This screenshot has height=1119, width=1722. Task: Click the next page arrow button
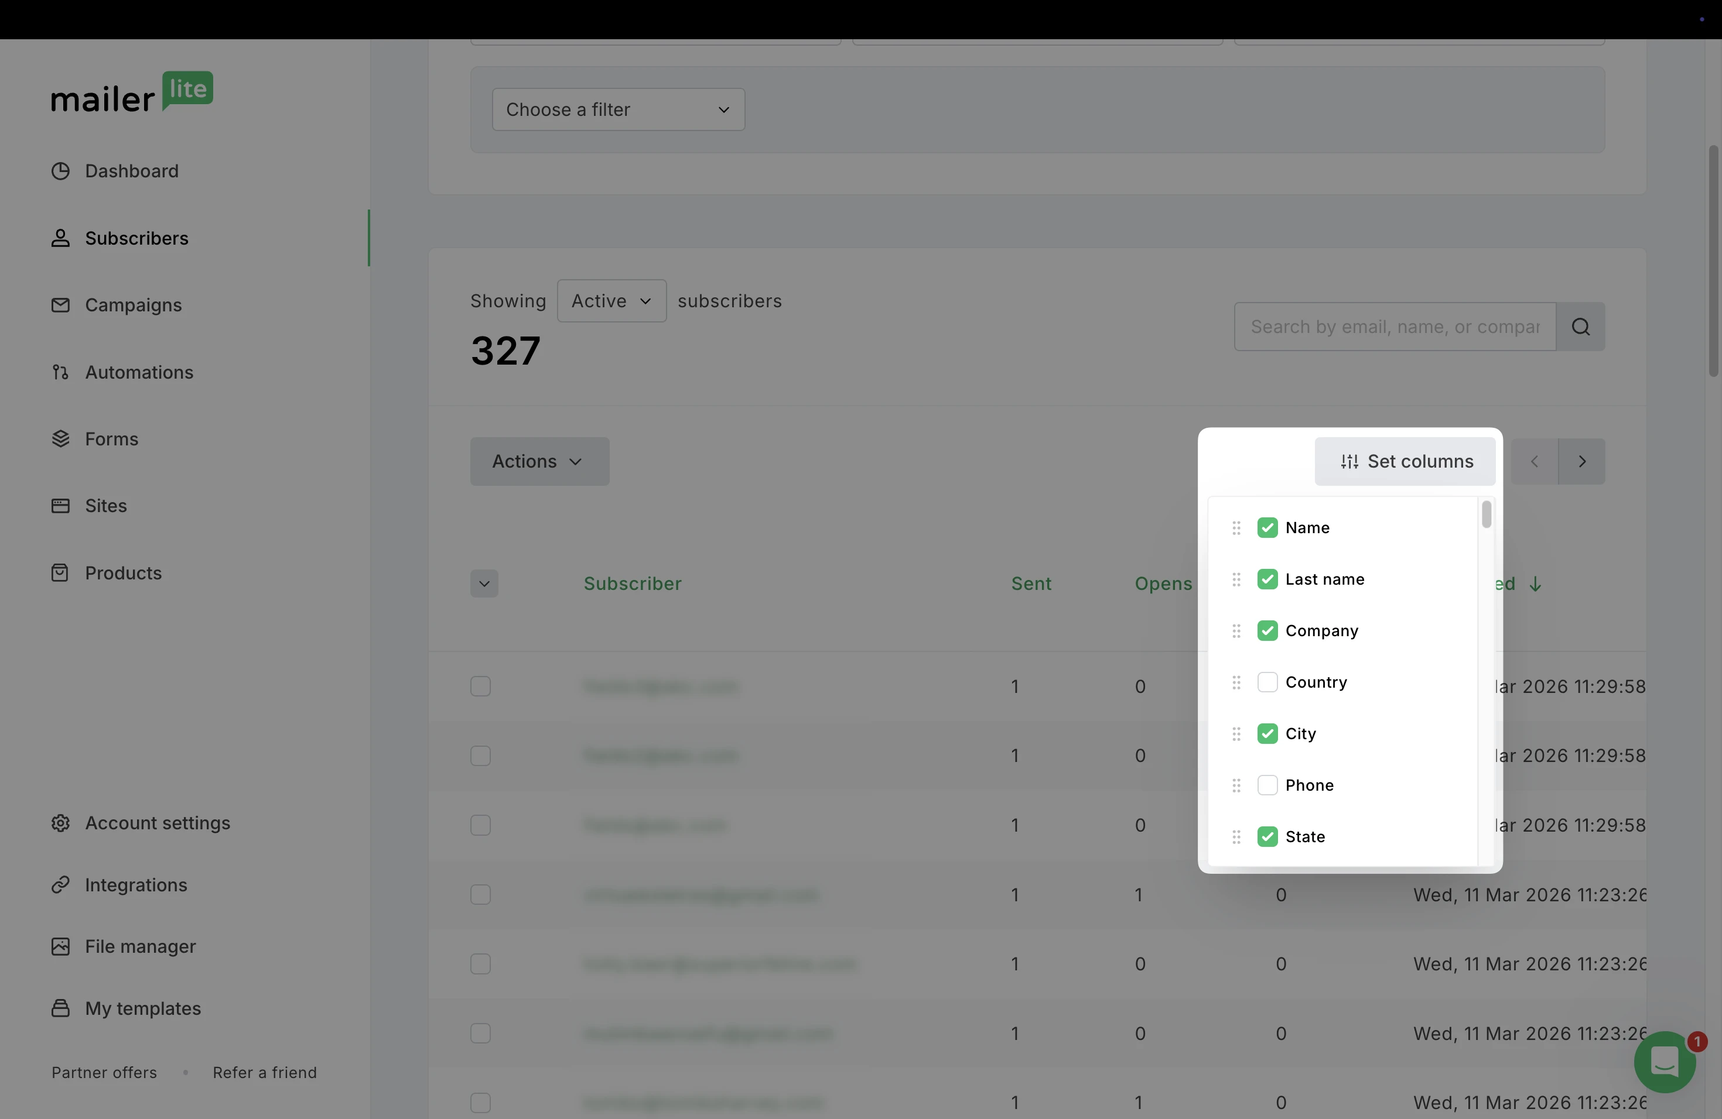pyautogui.click(x=1581, y=461)
